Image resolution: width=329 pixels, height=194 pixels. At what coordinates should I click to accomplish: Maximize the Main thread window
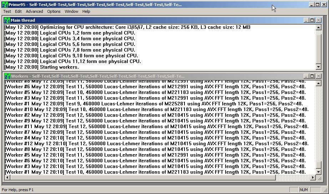tap(312, 20)
